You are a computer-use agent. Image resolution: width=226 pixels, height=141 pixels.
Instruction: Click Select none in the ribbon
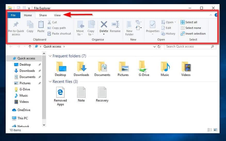(x=191, y=28)
